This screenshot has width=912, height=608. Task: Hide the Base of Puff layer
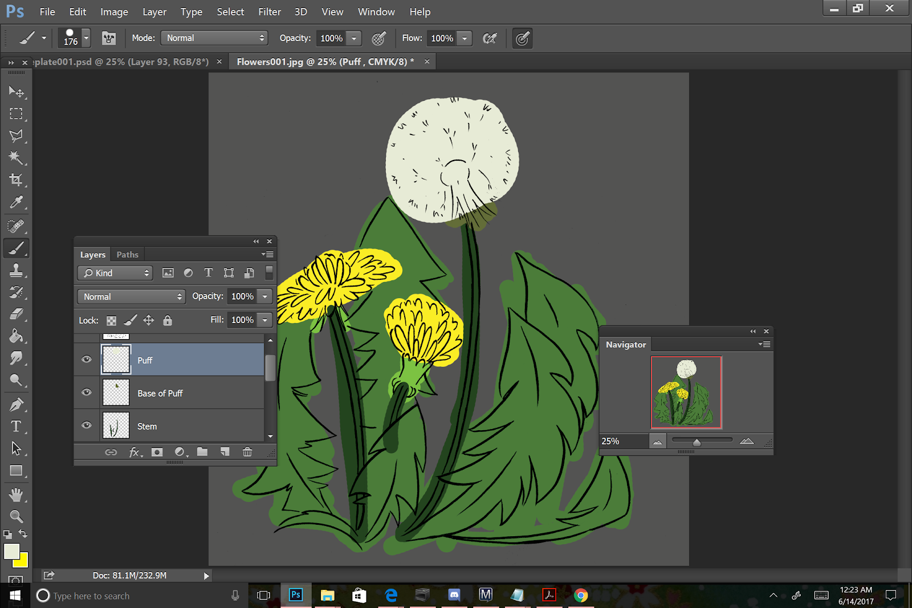coord(87,393)
